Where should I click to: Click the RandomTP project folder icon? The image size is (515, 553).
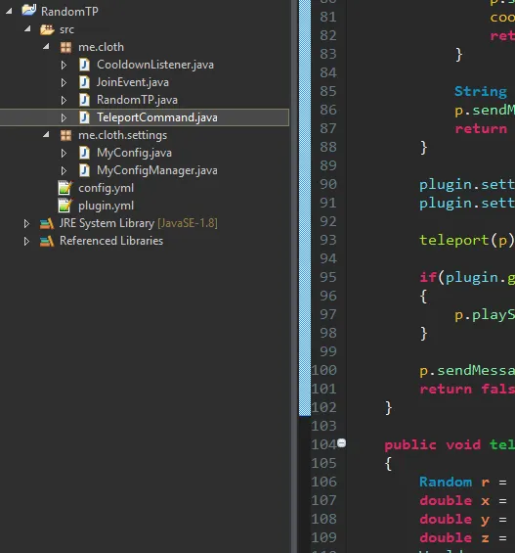[x=29, y=10]
